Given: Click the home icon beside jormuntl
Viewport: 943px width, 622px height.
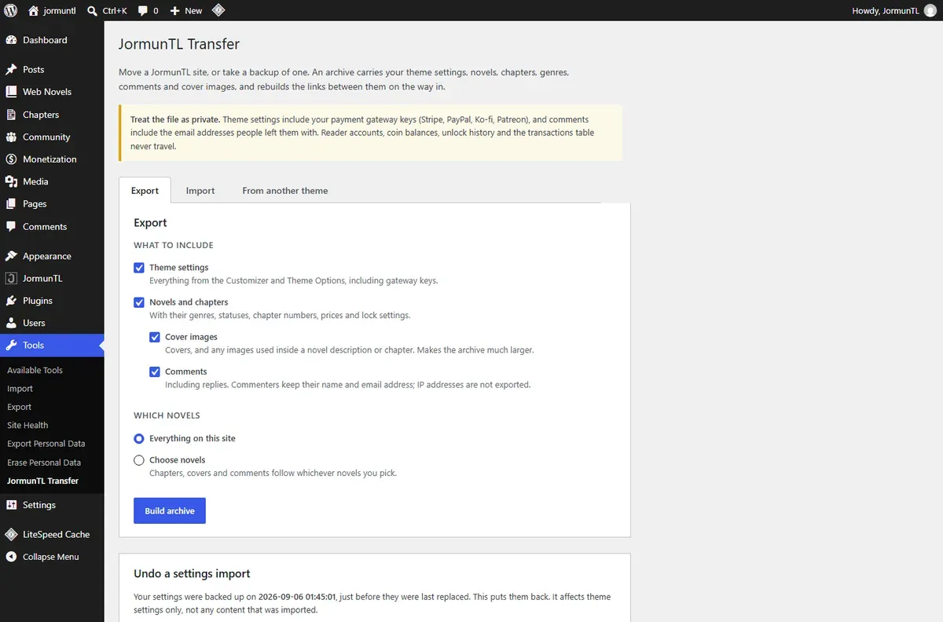Looking at the screenshot, I should pos(33,11).
